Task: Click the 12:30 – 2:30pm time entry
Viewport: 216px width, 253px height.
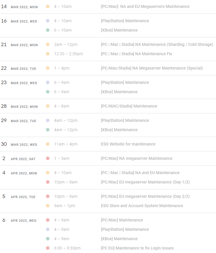Action: [x=68, y=54]
